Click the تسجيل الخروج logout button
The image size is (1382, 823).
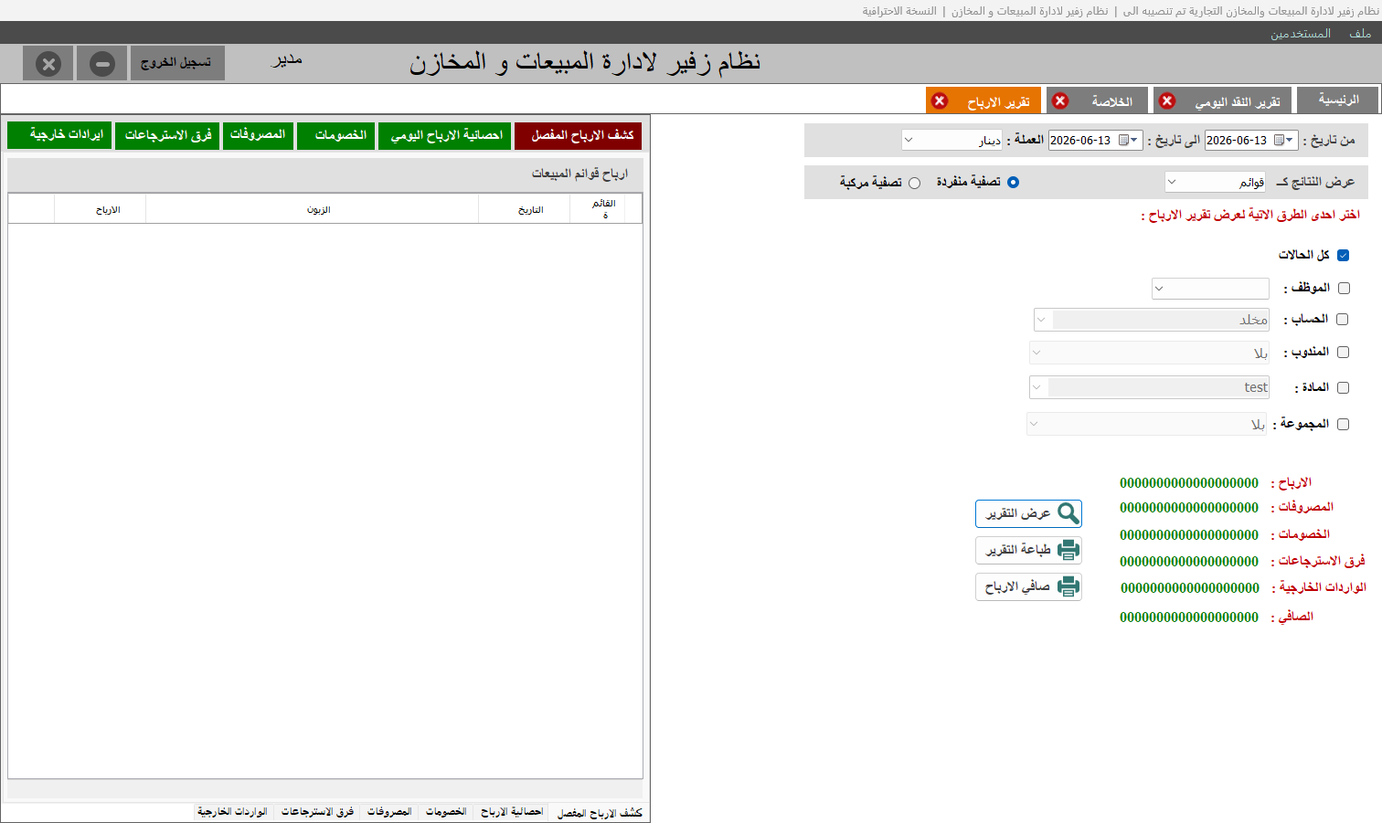(177, 63)
